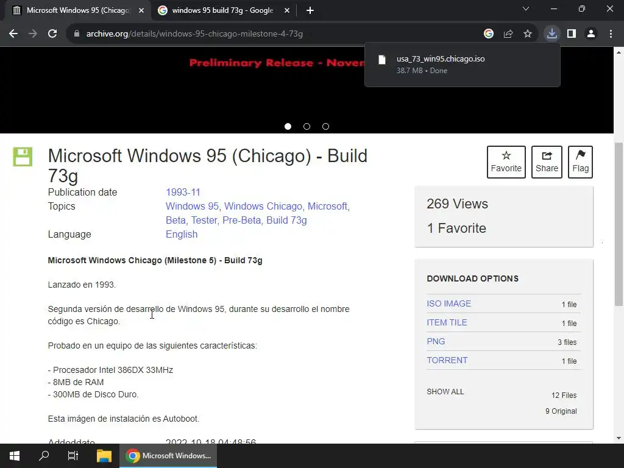
Task: Open the Windows Chicago topic link
Action: 263,206
